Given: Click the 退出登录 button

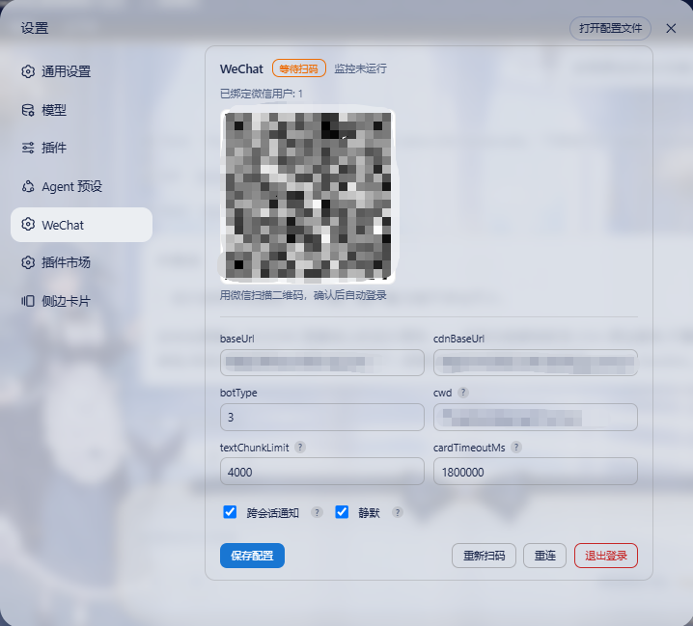Looking at the screenshot, I should pyautogui.click(x=606, y=556).
